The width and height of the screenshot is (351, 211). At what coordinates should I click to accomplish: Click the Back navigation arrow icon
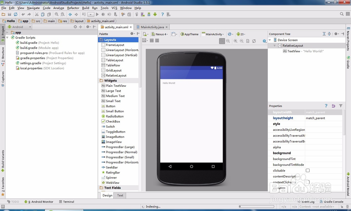pos(70,14)
